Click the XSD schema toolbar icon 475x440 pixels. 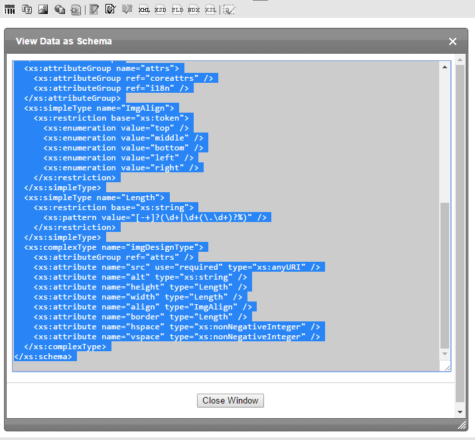[x=161, y=10]
